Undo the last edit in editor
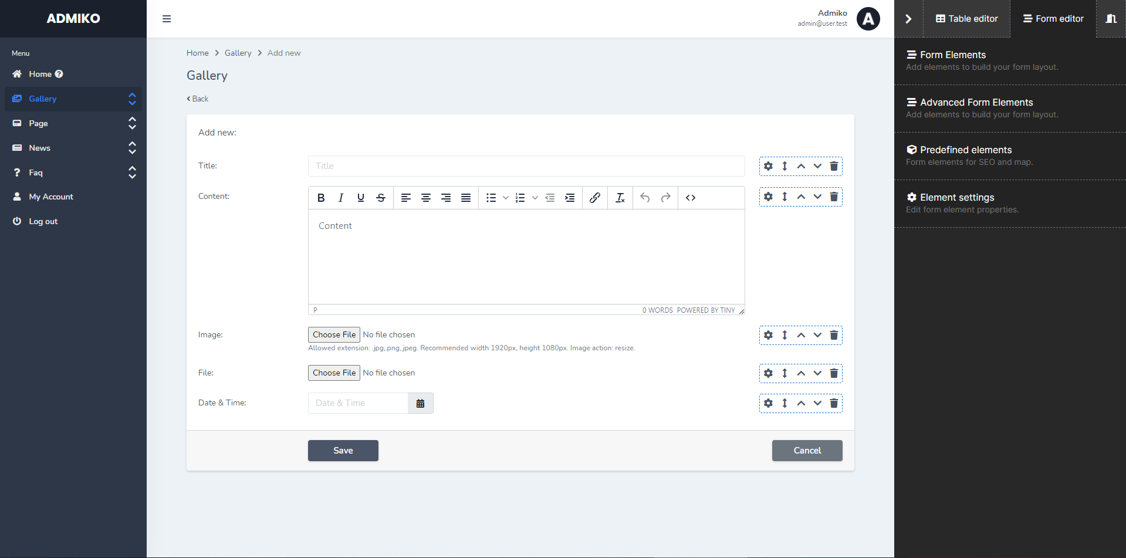This screenshot has height=558, width=1126. click(644, 198)
